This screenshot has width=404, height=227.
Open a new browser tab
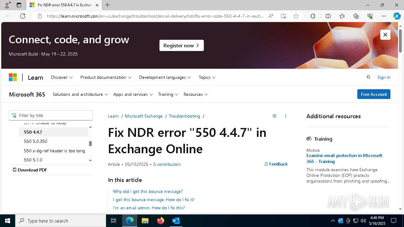pyautogui.click(x=107, y=5)
